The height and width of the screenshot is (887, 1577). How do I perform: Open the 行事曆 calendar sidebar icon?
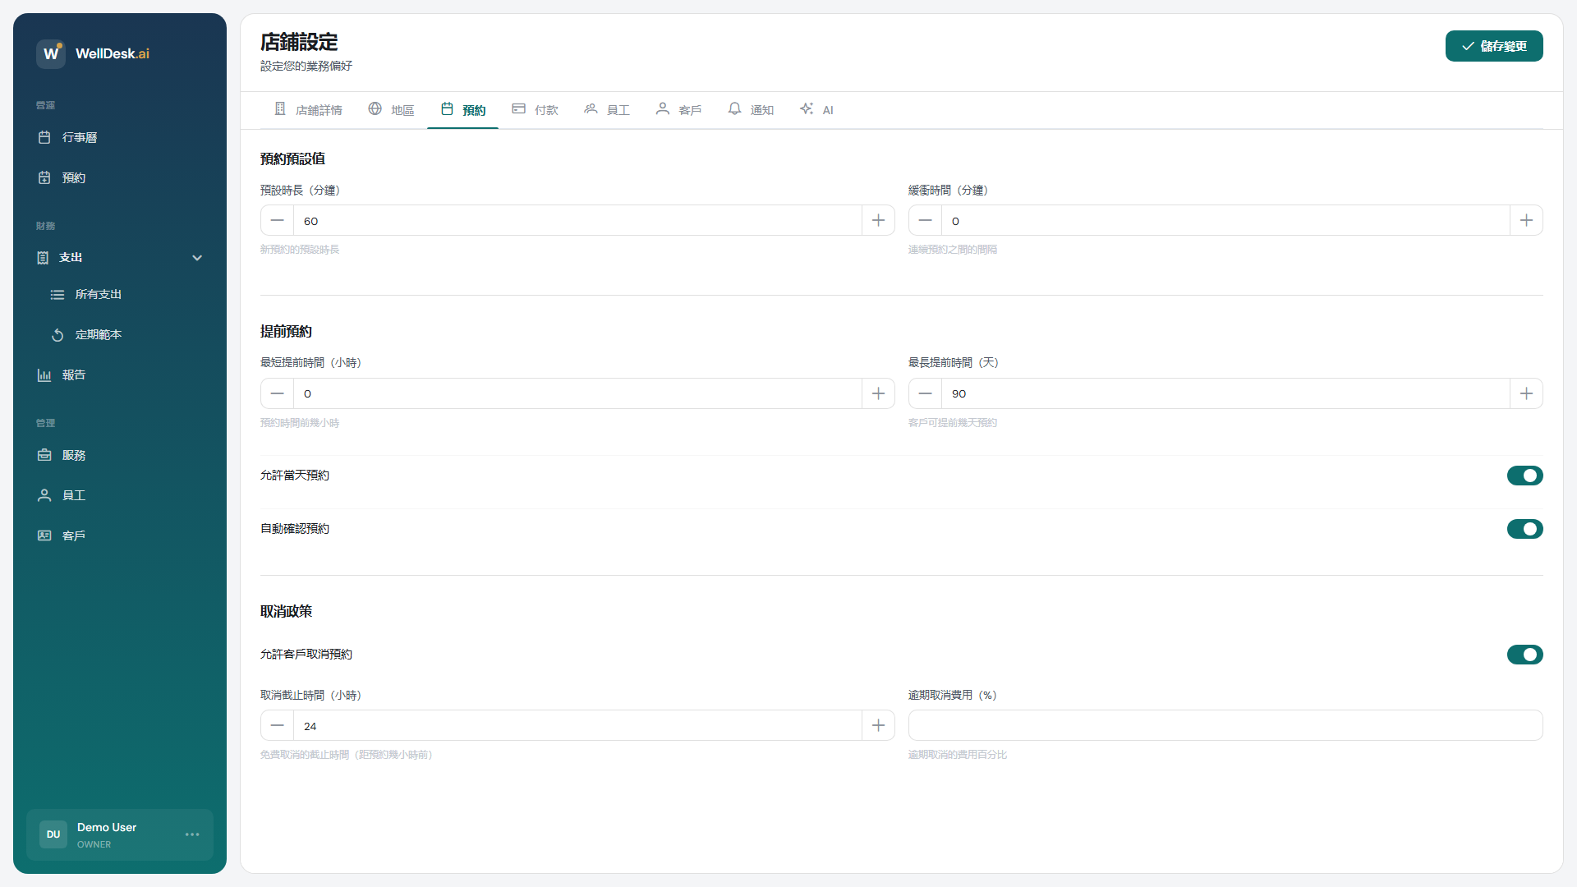[44, 137]
